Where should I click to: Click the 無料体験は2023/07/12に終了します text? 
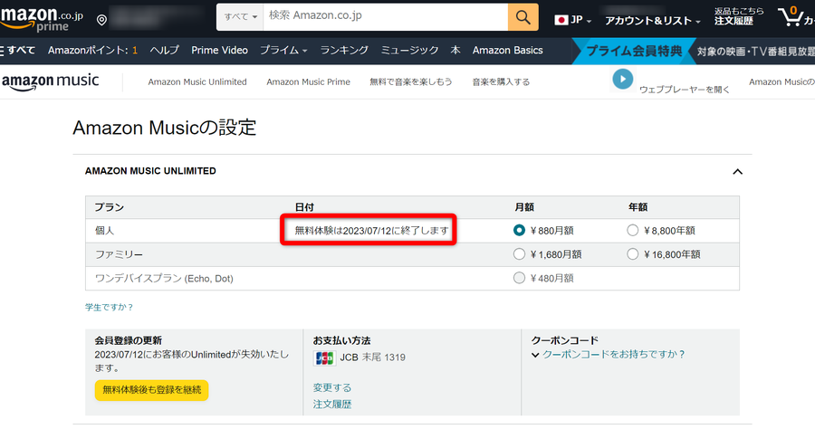371,231
